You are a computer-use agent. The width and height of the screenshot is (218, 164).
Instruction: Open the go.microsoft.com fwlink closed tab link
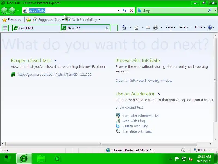[x=55, y=74]
